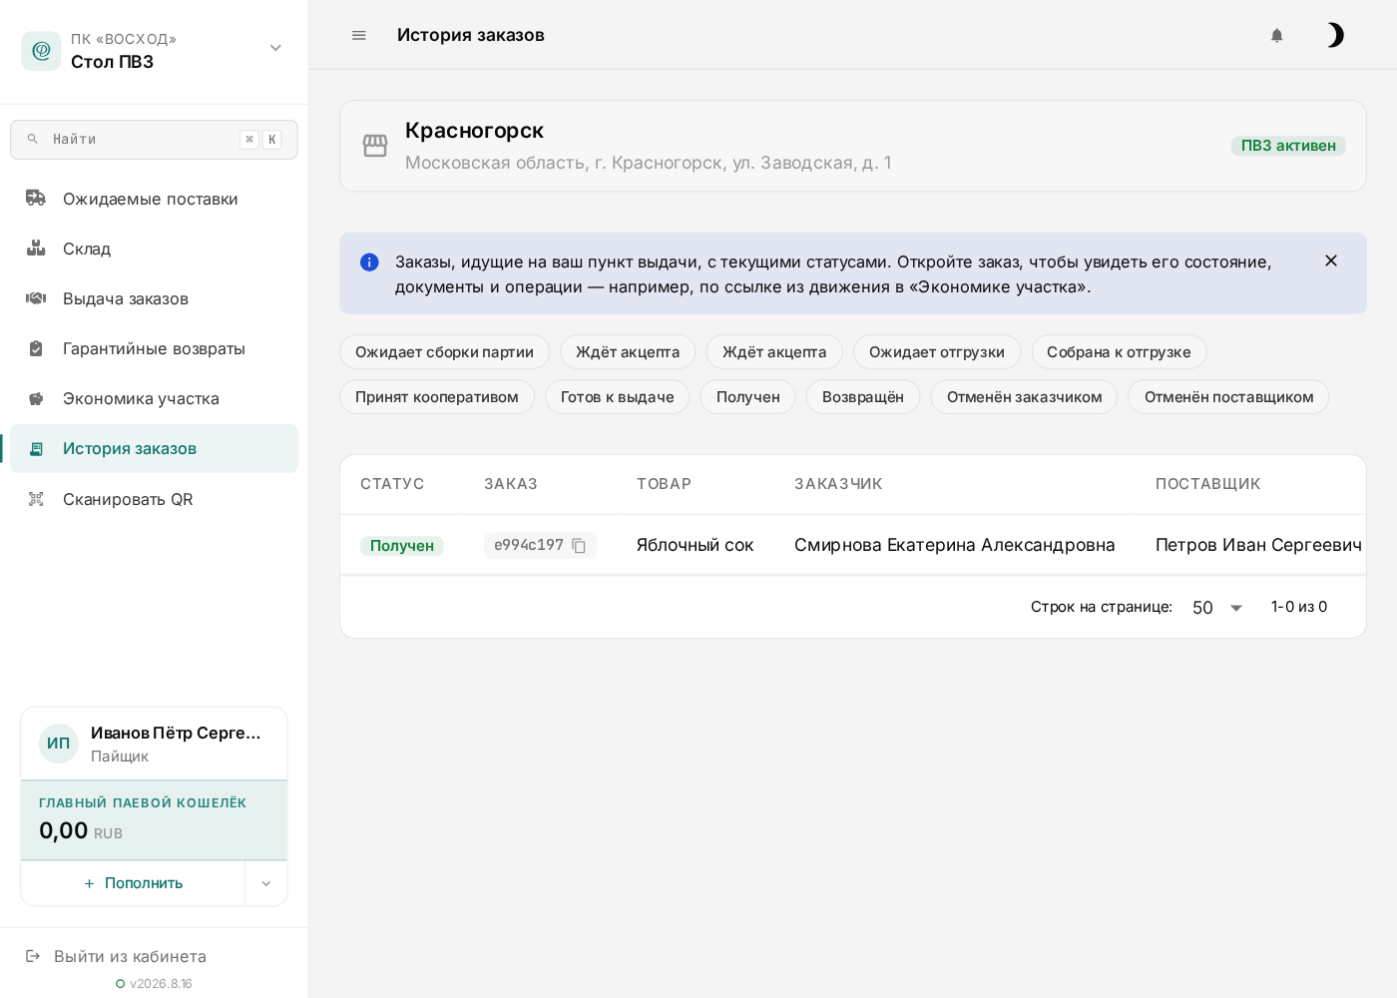The height and width of the screenshot is (998, 1397).
Task: Filter by Возвращён chip
Action: pos(863,397)
